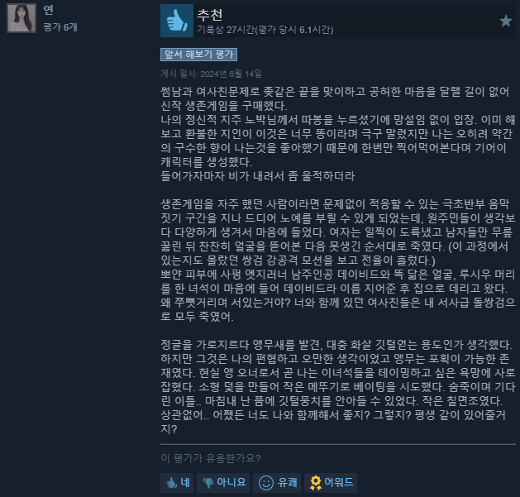Click the 이 평가가 유용한가요? prompt text
Viewport: 520px width, 497px height.
point(211,458)
